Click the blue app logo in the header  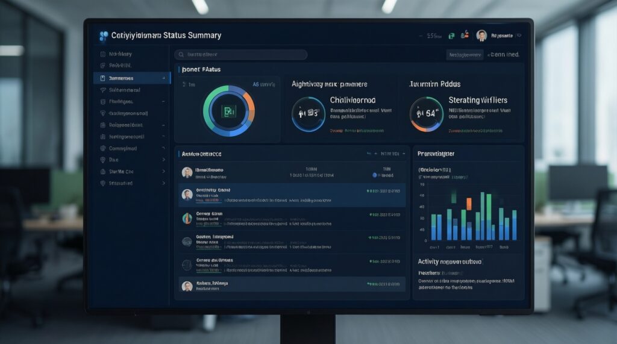(x=103, y=36)
